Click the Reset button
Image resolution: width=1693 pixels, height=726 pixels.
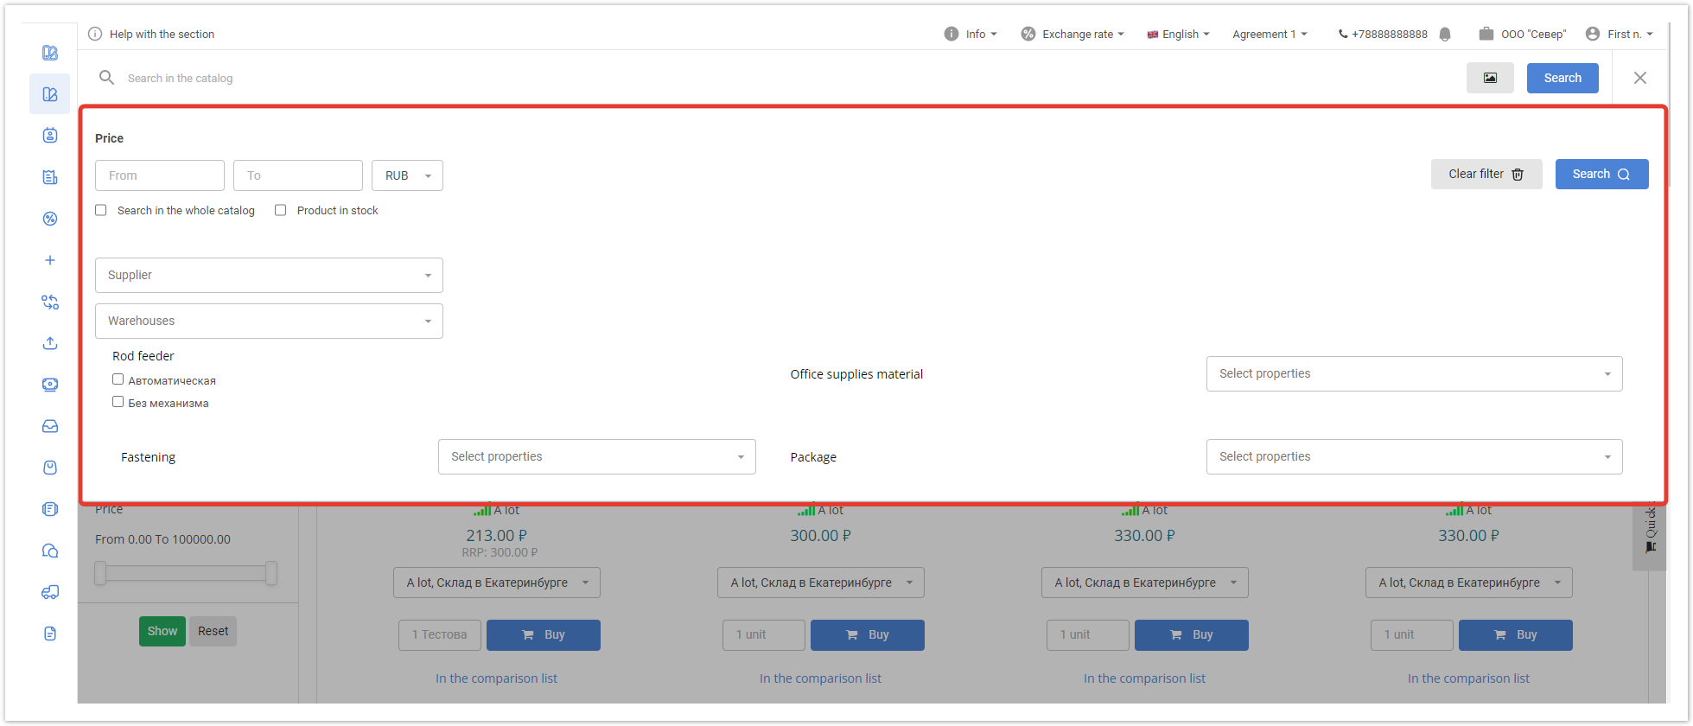(213, 631)
